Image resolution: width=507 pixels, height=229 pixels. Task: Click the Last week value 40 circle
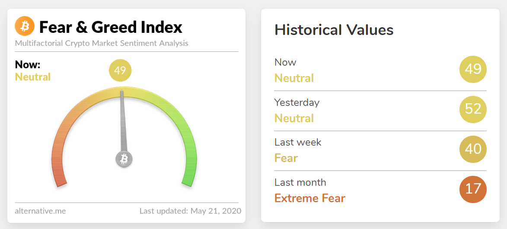pyautogui.click(x=473, y=149)
